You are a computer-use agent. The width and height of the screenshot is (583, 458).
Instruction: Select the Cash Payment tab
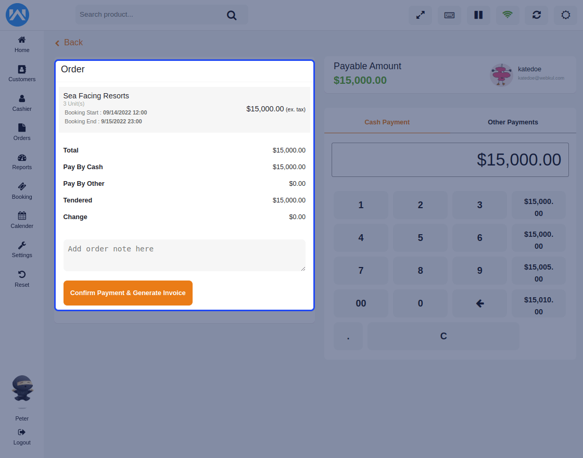coord(387,122)
